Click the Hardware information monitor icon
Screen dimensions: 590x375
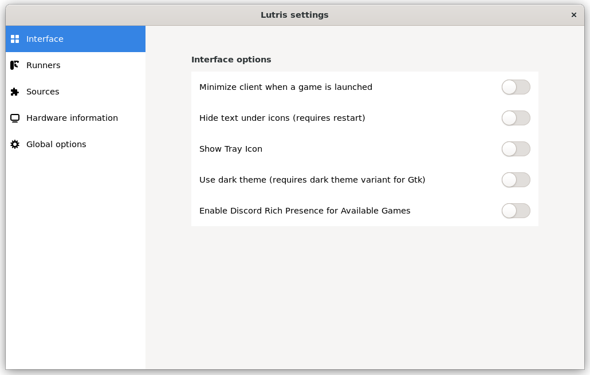coord(14,118)
